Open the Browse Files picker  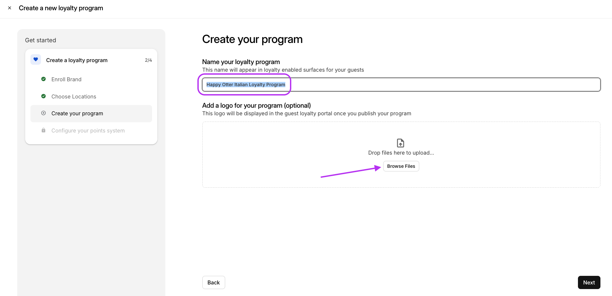pos(401,166)
